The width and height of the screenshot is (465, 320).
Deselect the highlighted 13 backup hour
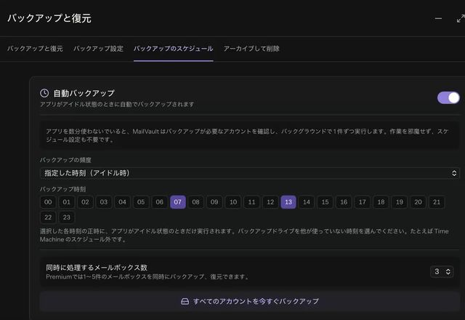pos(288,202)
